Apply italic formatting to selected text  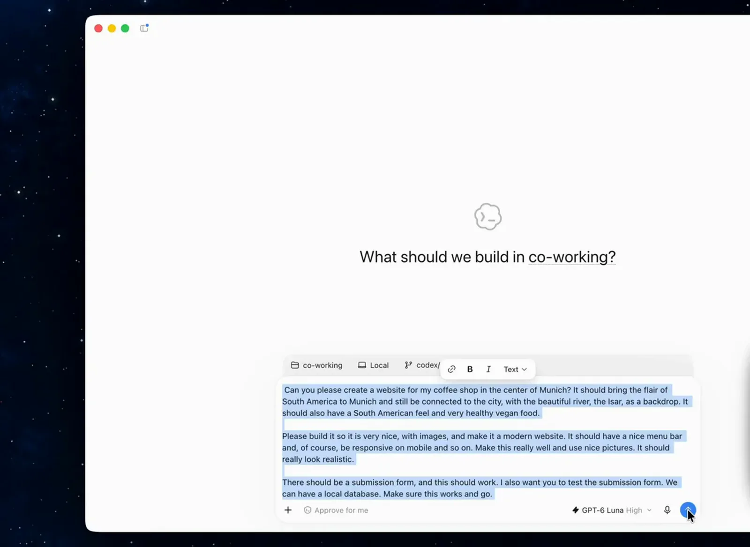point(488,369)
